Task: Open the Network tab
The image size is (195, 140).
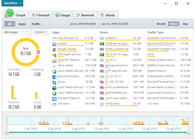Action: click(x=85, y=15)
